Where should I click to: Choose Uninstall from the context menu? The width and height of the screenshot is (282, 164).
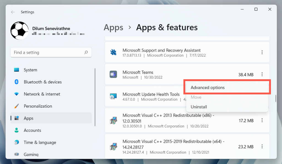coord(199,107)
